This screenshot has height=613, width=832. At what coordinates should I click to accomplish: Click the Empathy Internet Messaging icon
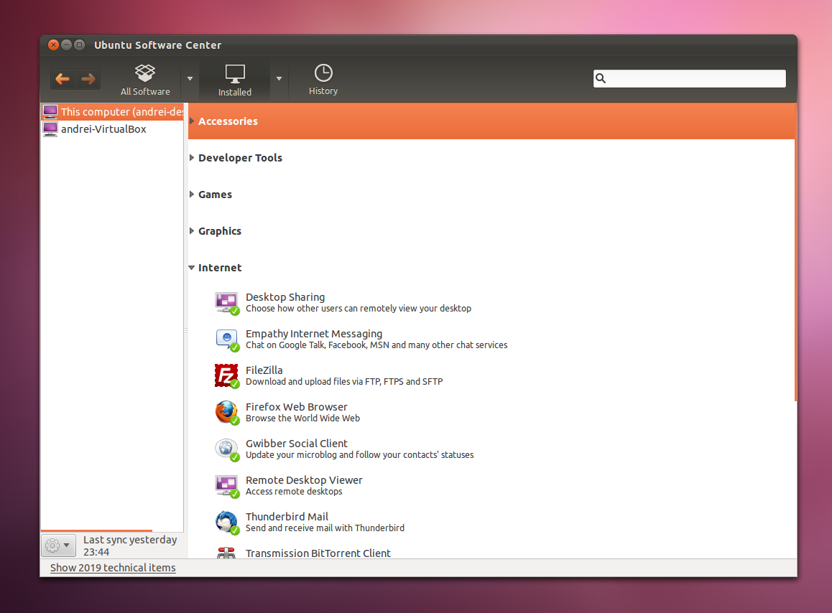(x=227, y=340)
